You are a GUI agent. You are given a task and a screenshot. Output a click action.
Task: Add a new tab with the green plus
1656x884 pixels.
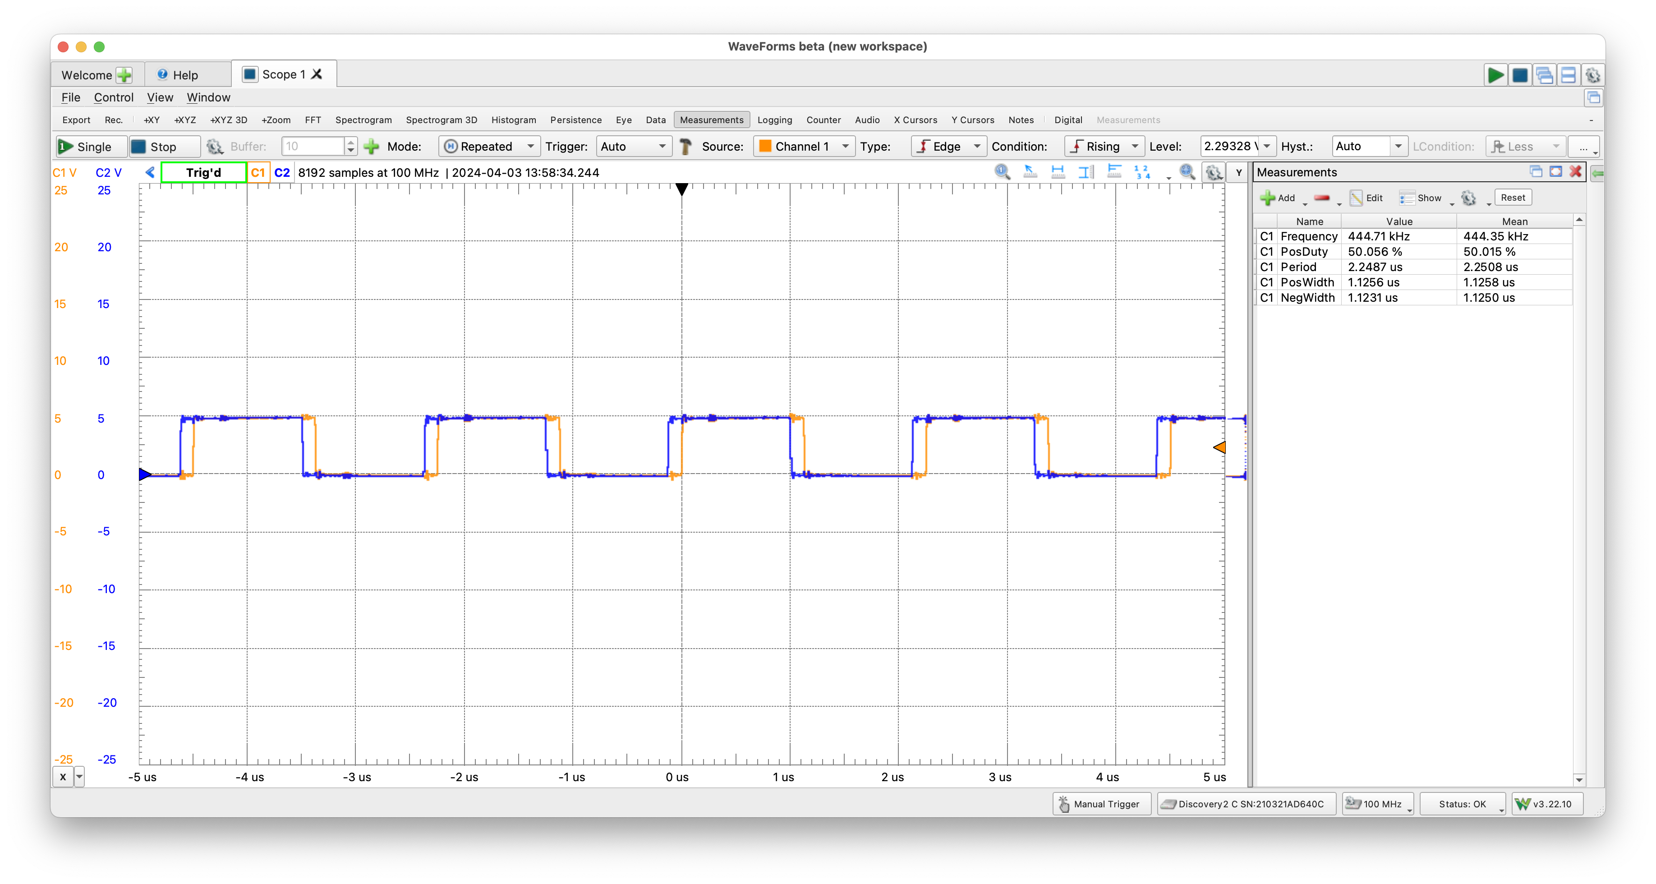pyautogui.click(x=124, y=75)
